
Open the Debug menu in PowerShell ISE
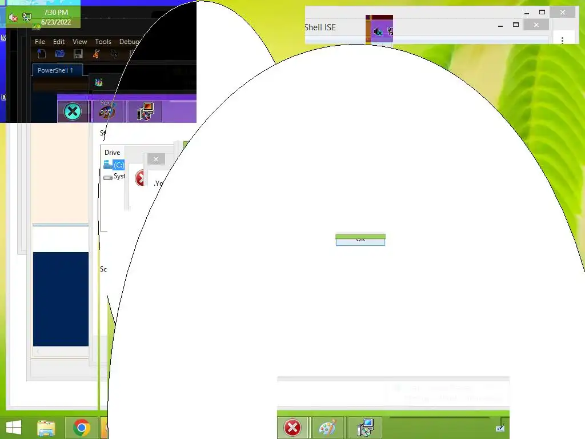coord(129,41)
